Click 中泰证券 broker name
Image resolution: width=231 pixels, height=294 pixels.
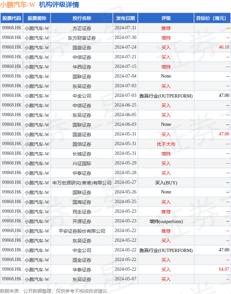pyautogui.click(x=82, y=173)
